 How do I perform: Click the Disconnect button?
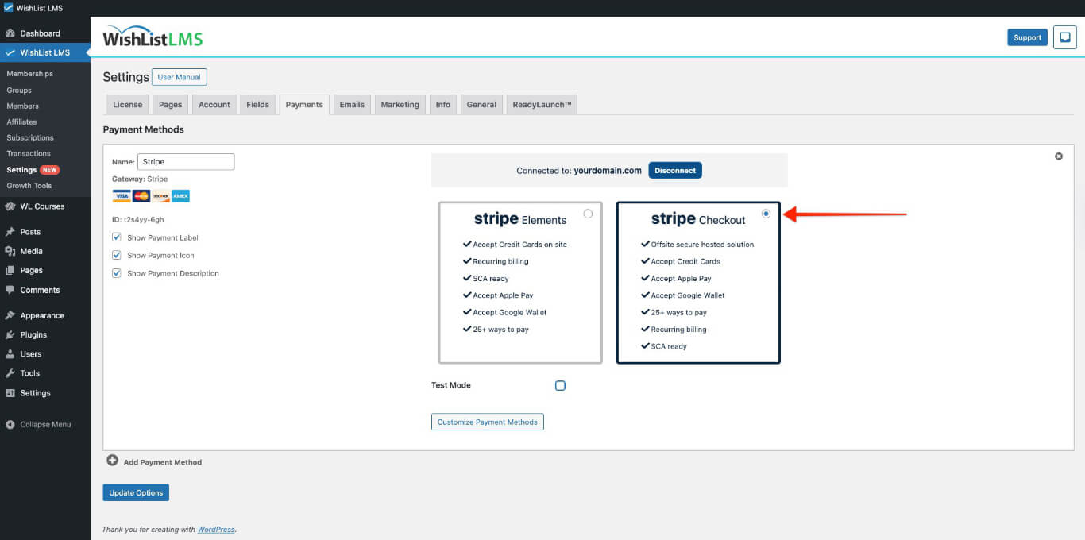point(675,171)
